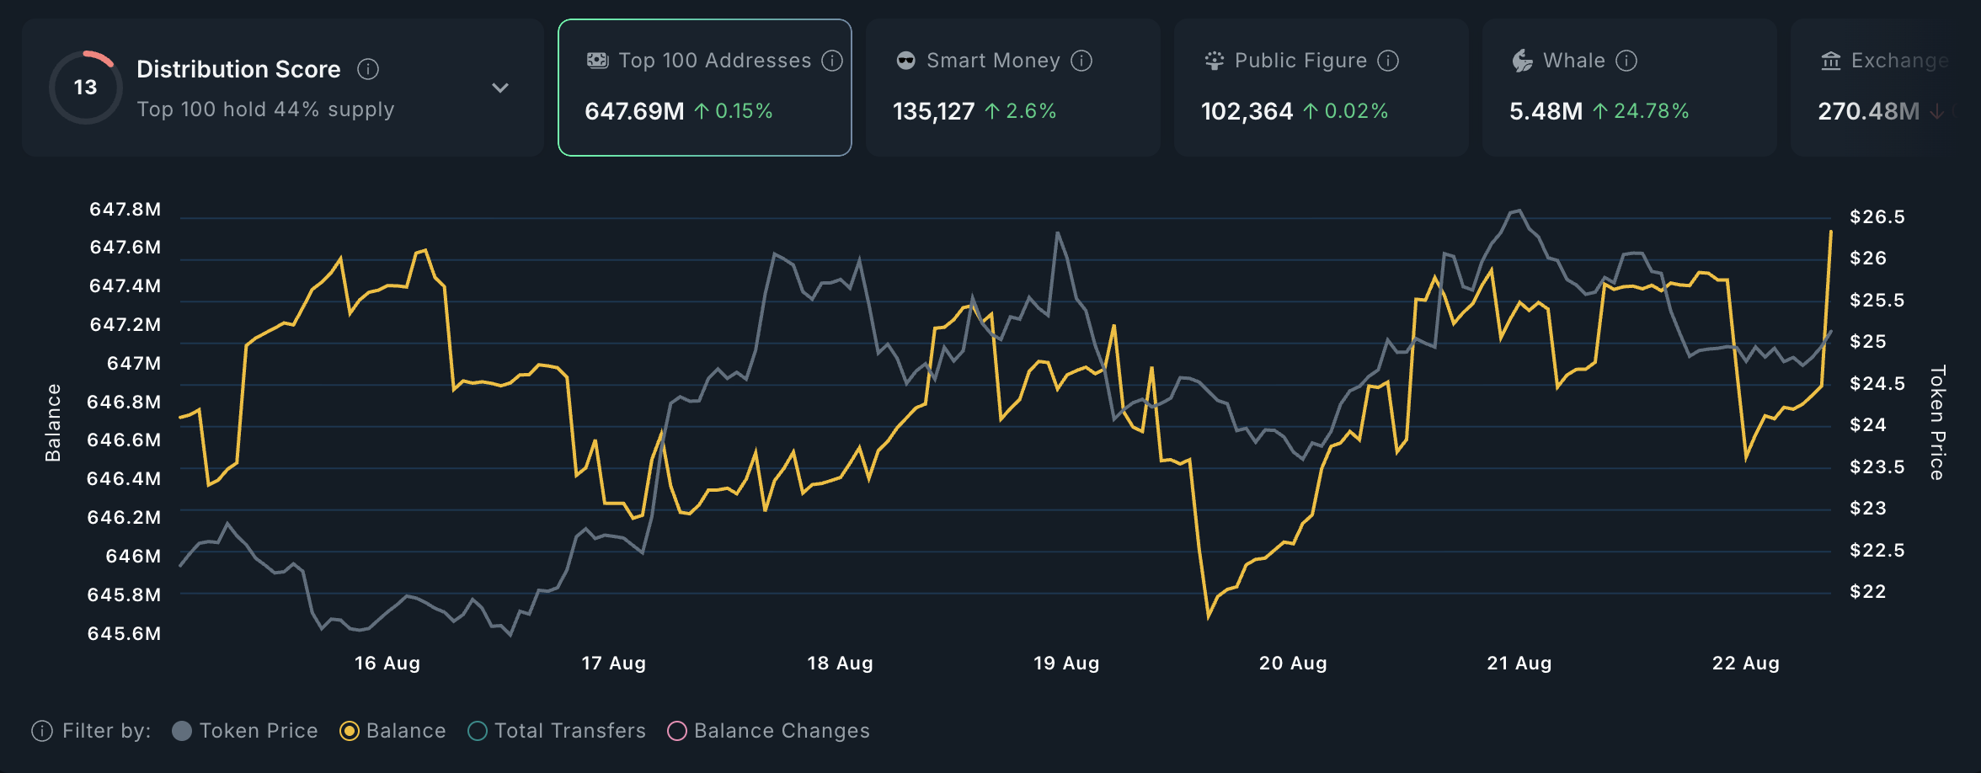Image resolution: width=1981 pixels, height=773 pixels.
Task: Switch to the Smart Money card
Action: pos(1012,88)
